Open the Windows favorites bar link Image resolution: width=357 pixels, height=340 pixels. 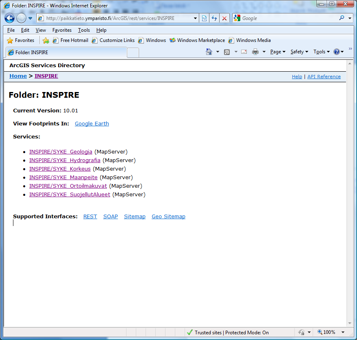pos(152,40)
